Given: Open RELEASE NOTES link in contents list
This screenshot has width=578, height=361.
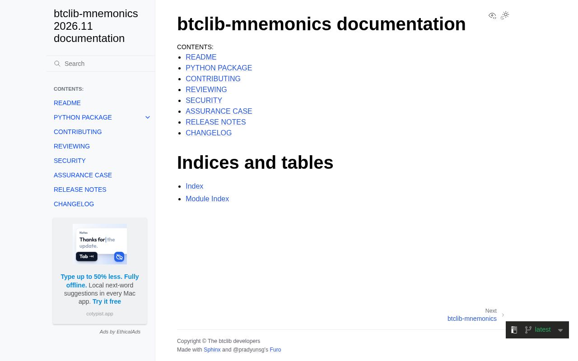Looking at the screenshot, I should (216, 122).
